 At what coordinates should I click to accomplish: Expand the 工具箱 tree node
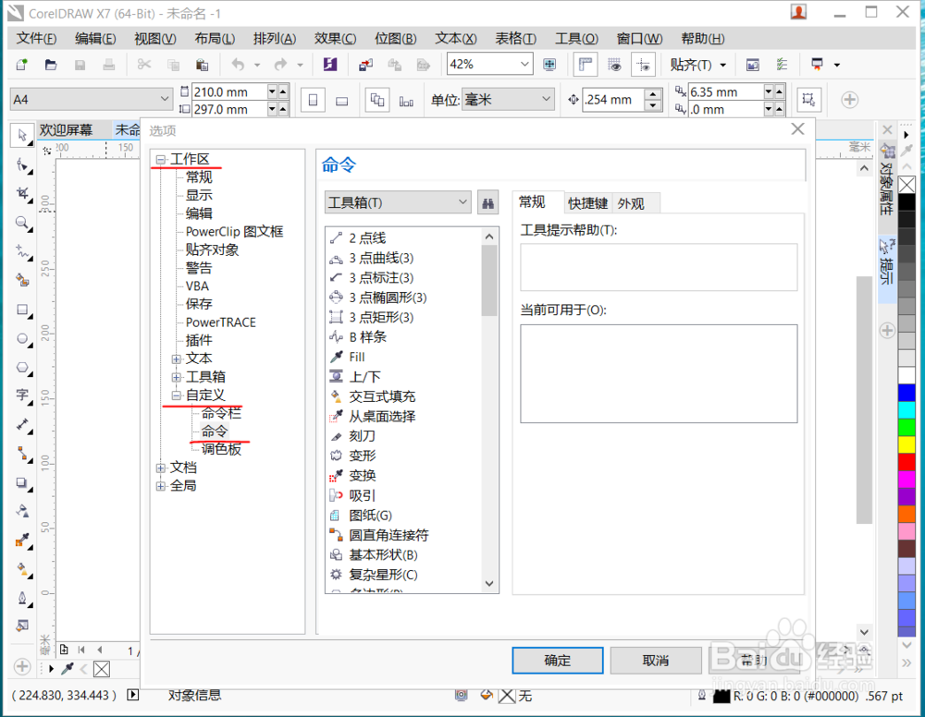tap(177, 377)
